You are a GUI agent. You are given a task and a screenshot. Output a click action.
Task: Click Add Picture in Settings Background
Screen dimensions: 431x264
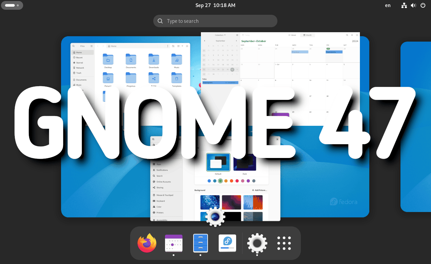(x=259, y=190)
